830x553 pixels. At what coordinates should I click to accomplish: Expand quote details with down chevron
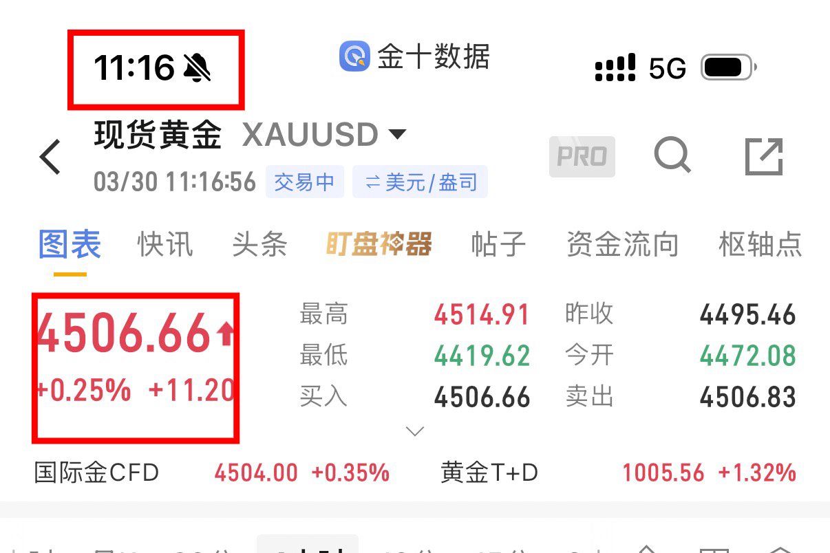click(x=415, y=432)
